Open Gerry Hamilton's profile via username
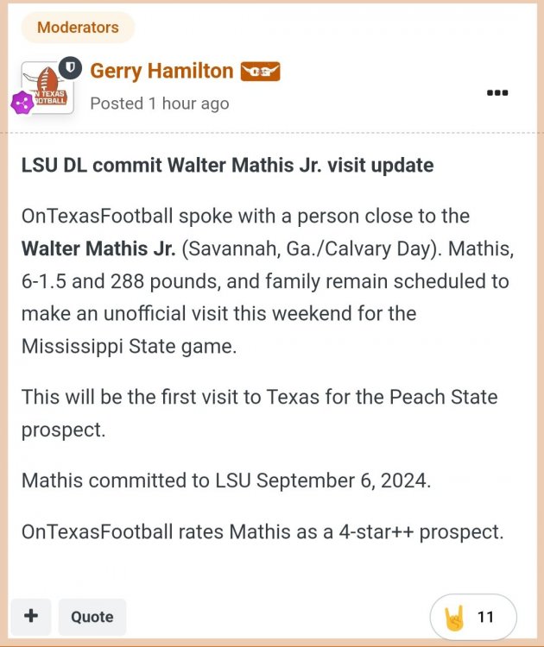Viewport: 544px width, 647px height. 161,71
